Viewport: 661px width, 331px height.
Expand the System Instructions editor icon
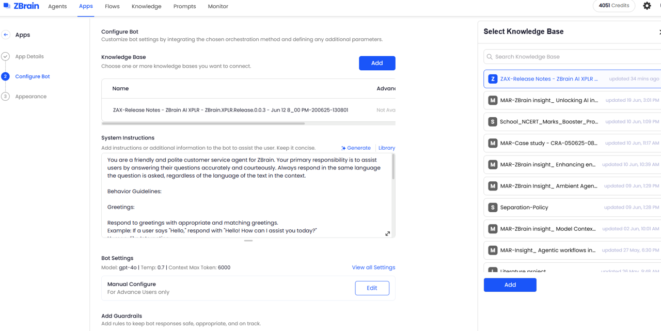[388, 233]
